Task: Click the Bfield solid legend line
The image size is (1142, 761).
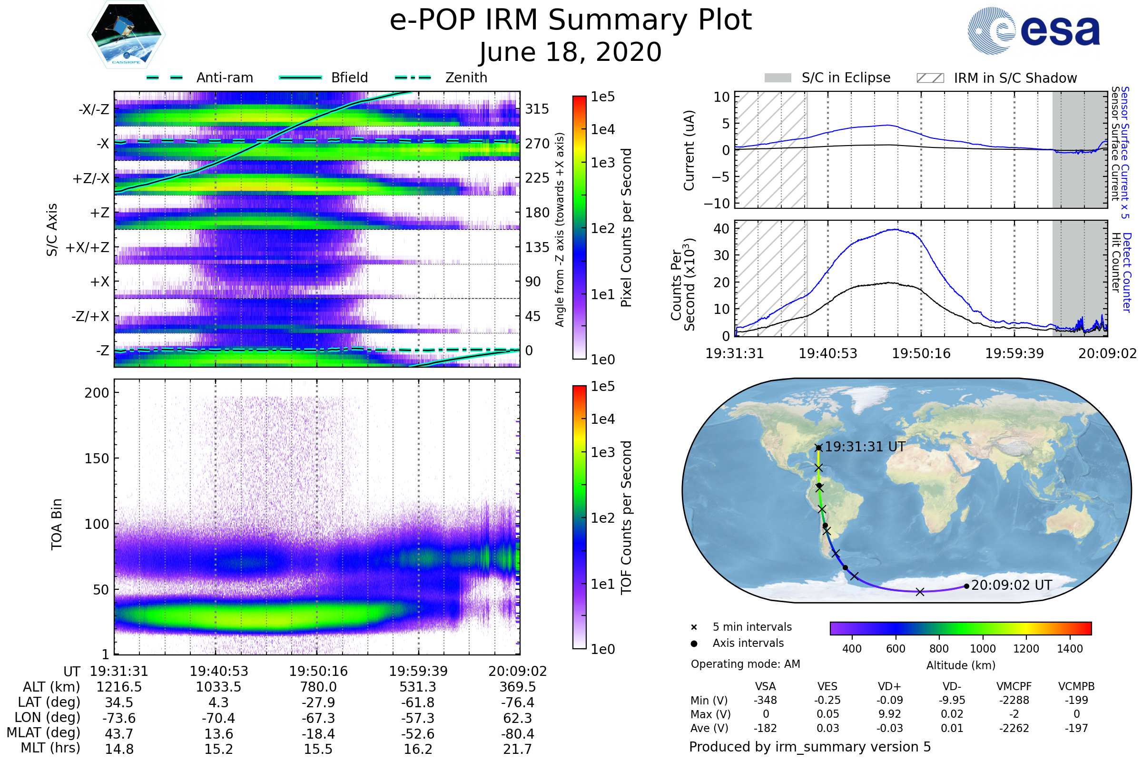Action: pos(300,78)
